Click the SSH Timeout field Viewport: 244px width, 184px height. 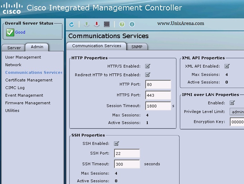tap(127, 164)
